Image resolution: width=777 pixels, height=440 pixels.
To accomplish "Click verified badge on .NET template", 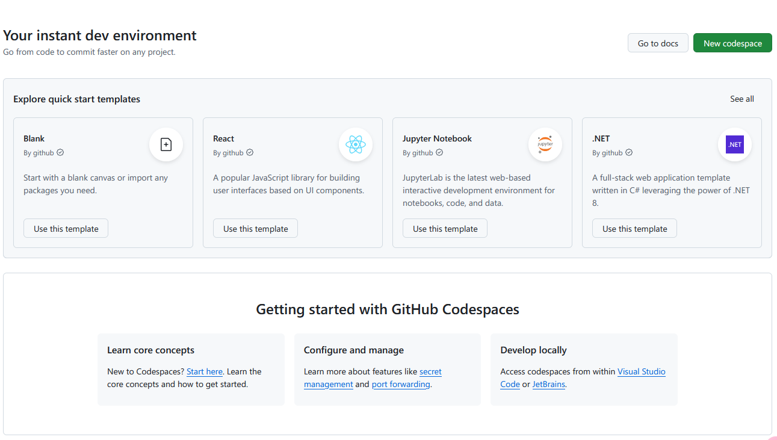I will coord(629,153).
